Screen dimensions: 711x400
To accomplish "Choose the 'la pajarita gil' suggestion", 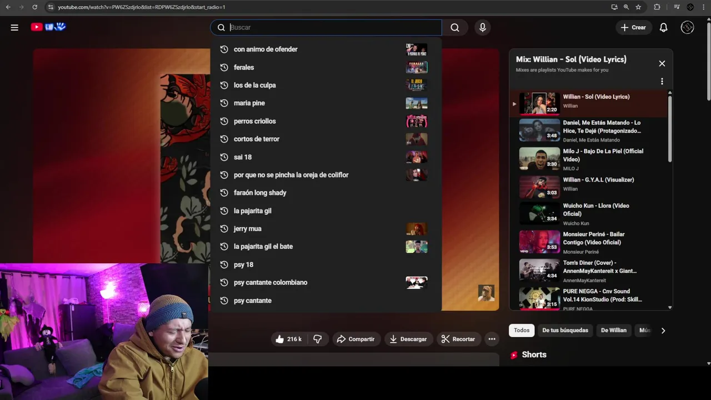I will click(x=326, y=211).
